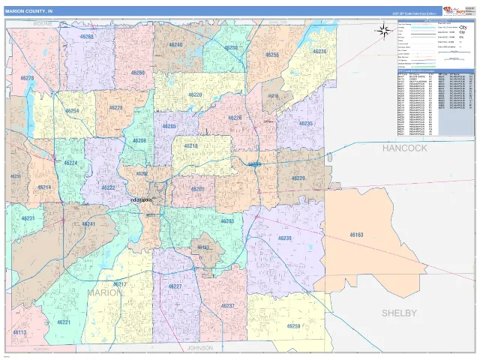Select ZIP code label 46254
The width and height of the screenshot is (480, 360).
[x=72, y=111]
